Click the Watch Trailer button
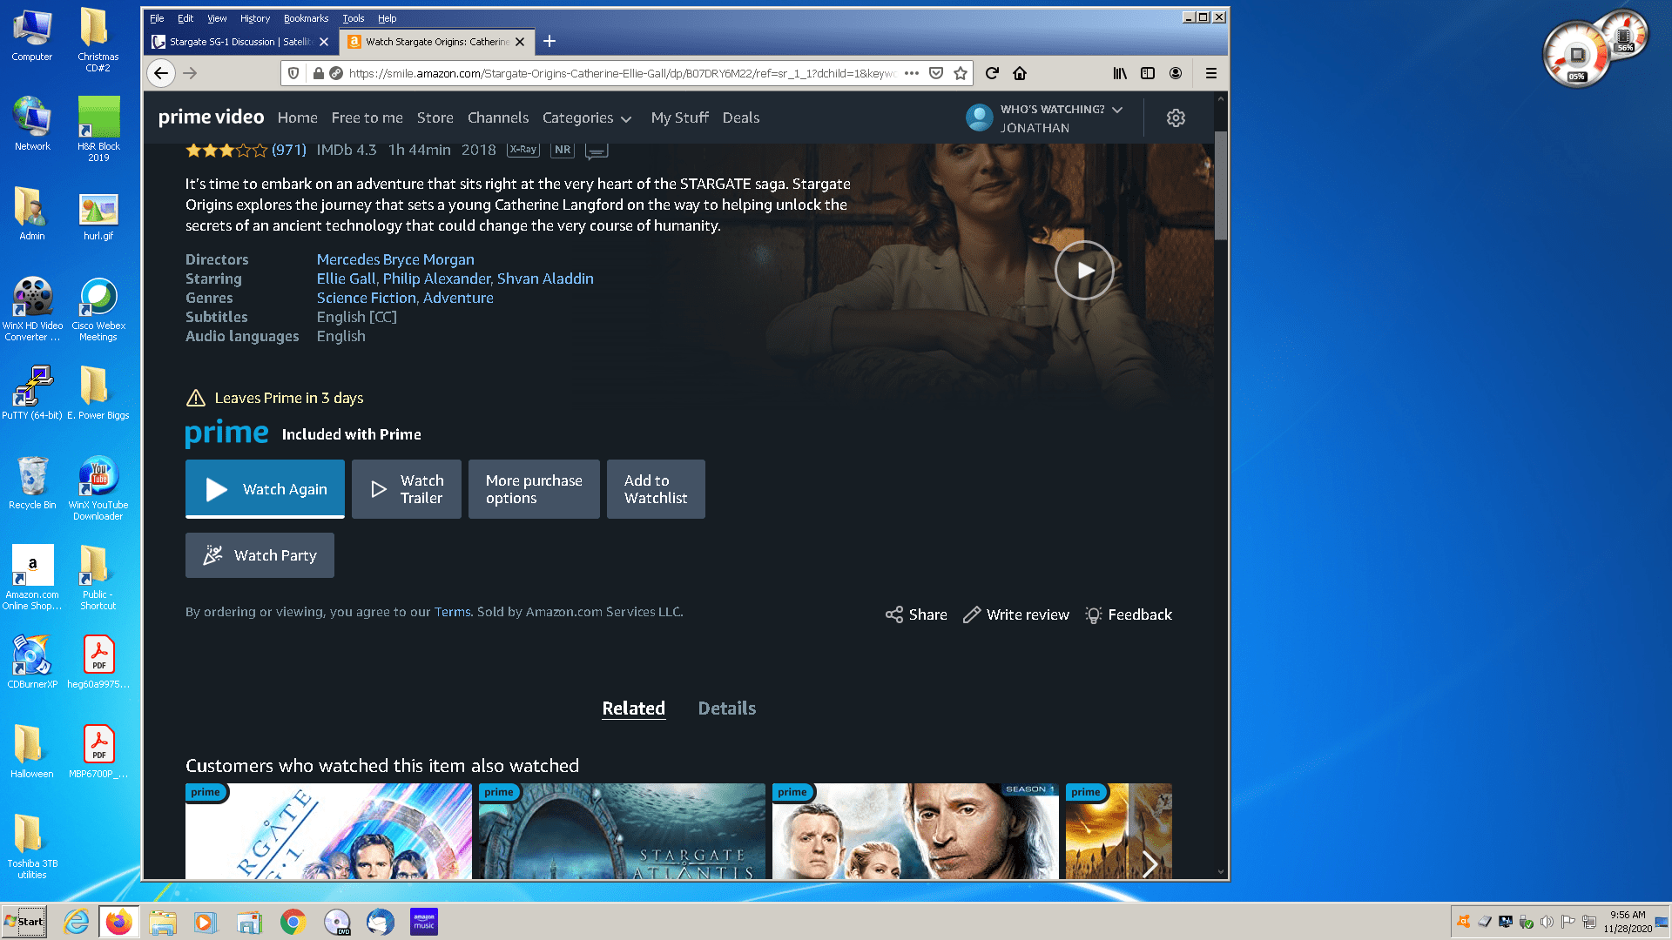Screen dimensions: 1672x940 (x=407, y=489)
